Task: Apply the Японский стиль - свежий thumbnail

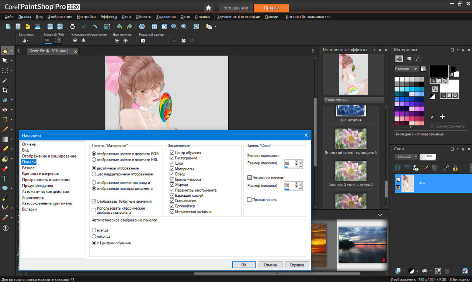Action: [351, 171]
